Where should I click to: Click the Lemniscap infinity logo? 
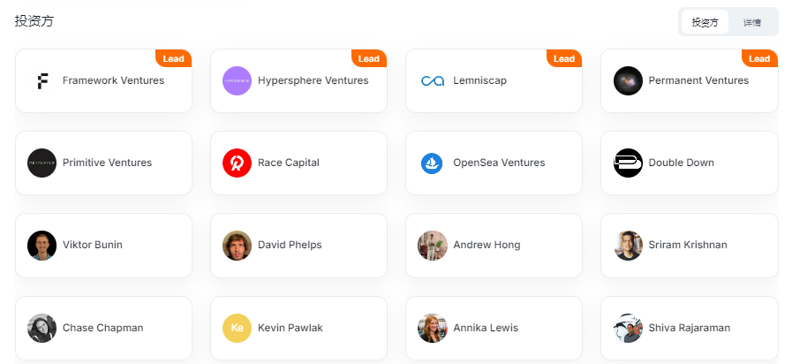tap(432, 81)
